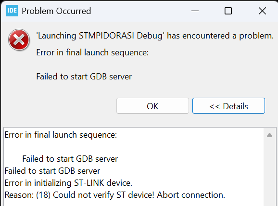Maximize the Problem Occurred dialog
This screenshot has width=278, height=206.
point(228,11)
